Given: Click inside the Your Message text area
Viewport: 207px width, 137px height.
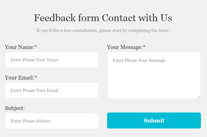Looking at the screenshot, I should click(x=154, y=75).
